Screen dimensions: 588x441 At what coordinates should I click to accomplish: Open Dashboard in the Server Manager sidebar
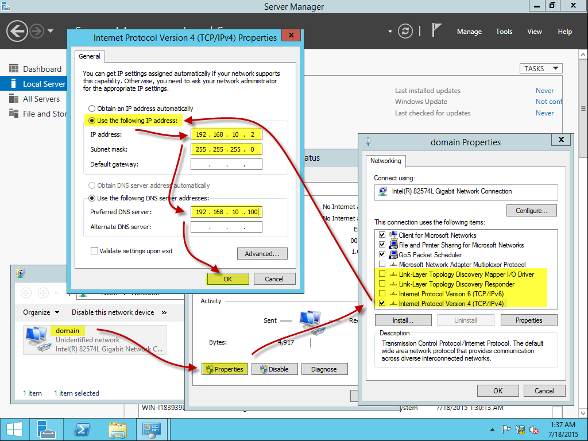42,69
